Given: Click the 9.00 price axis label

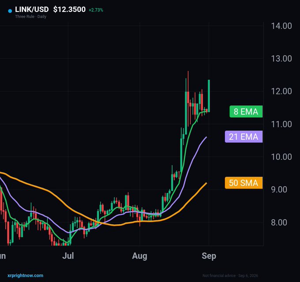Looking at the screenshot, I should pos(279,190).
